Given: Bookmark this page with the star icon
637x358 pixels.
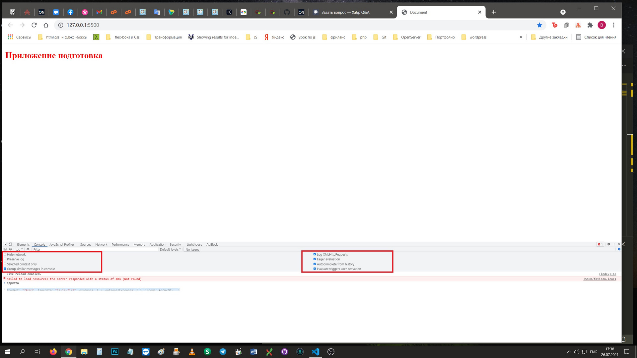Looking at the screenshot, I should [x=539, y=25].
